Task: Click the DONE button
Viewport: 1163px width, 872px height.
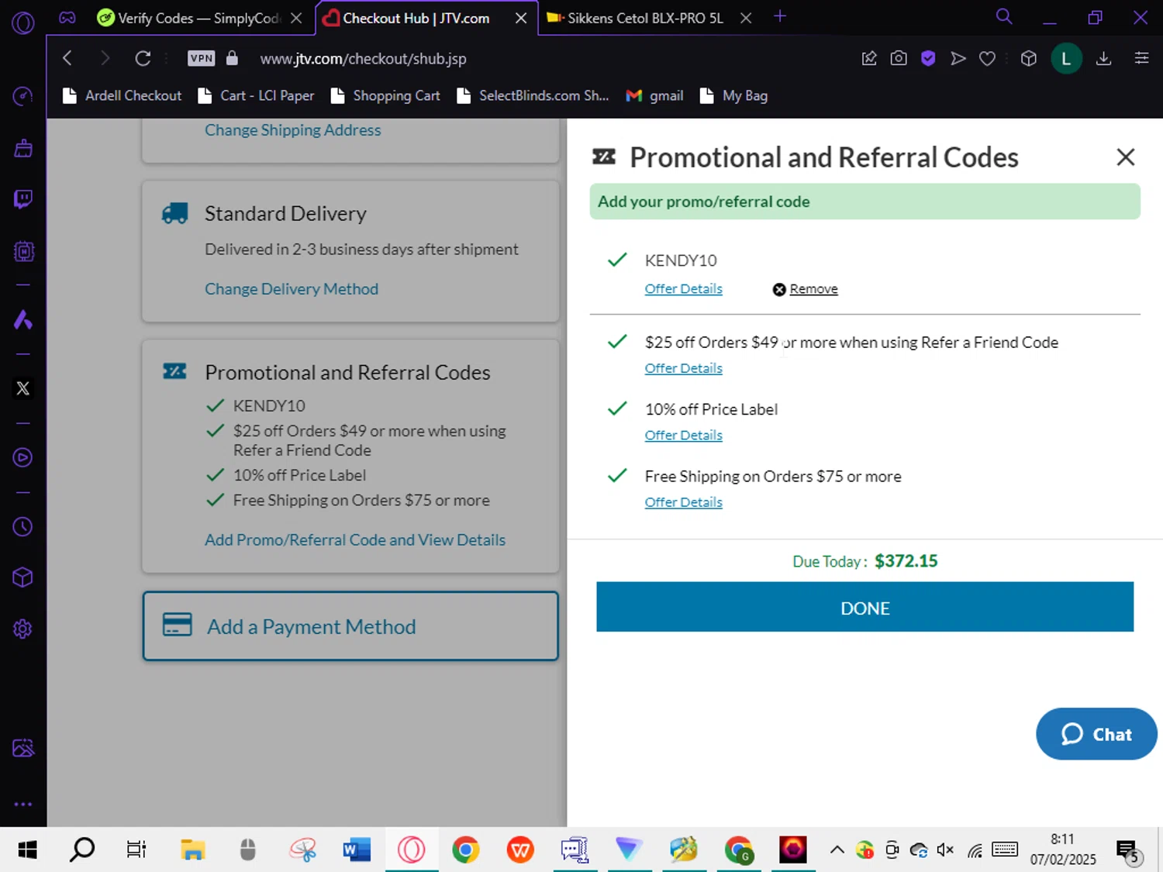Action: coord(864,607)
